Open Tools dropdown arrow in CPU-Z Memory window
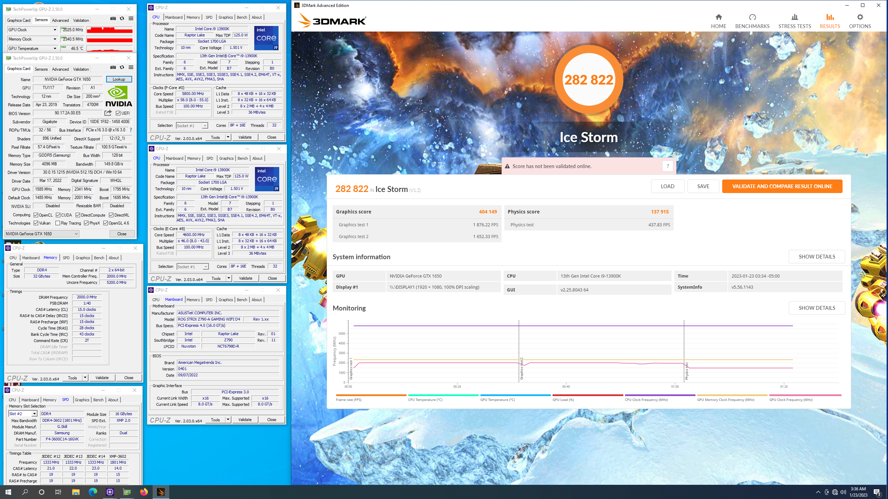The width and height of the screenshot is (888, 499). click(85, 378)
